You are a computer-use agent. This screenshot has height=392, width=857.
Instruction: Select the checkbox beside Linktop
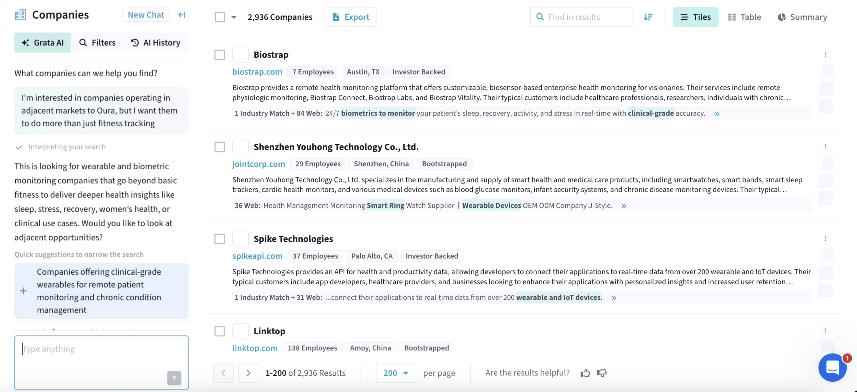(220, 331)
